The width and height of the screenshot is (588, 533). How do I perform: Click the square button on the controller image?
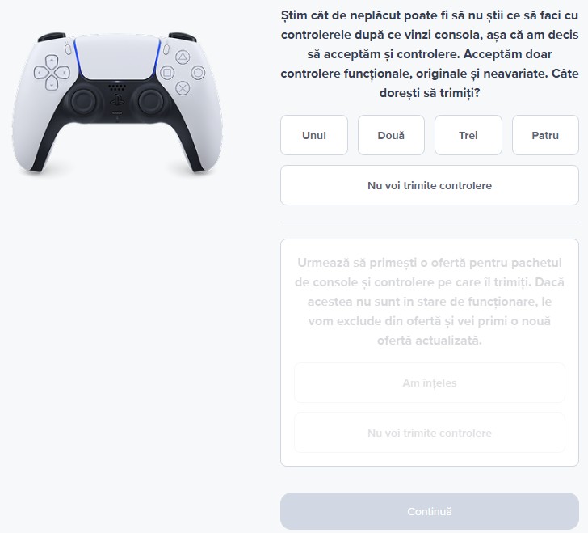click(167, 73)
